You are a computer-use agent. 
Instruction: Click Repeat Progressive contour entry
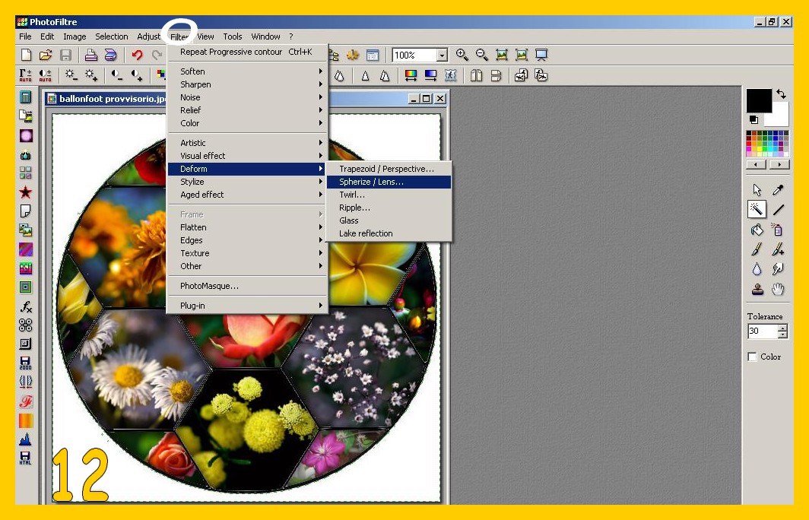[x=246, y=52]
